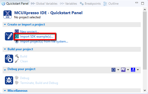Collapse the Create or import a project section
The height and width of the screenshot is (94, 148).
(5, 24)
